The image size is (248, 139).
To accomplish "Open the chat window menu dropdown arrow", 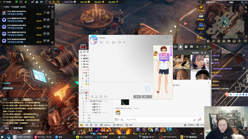I will click(x=159, y=37).
